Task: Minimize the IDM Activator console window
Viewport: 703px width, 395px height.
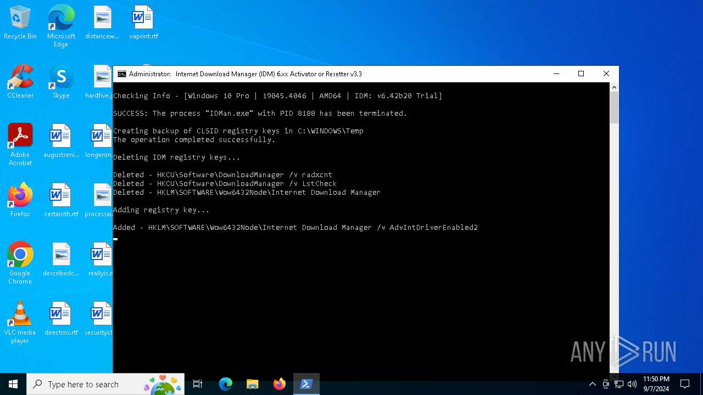Action: point(556,74)
